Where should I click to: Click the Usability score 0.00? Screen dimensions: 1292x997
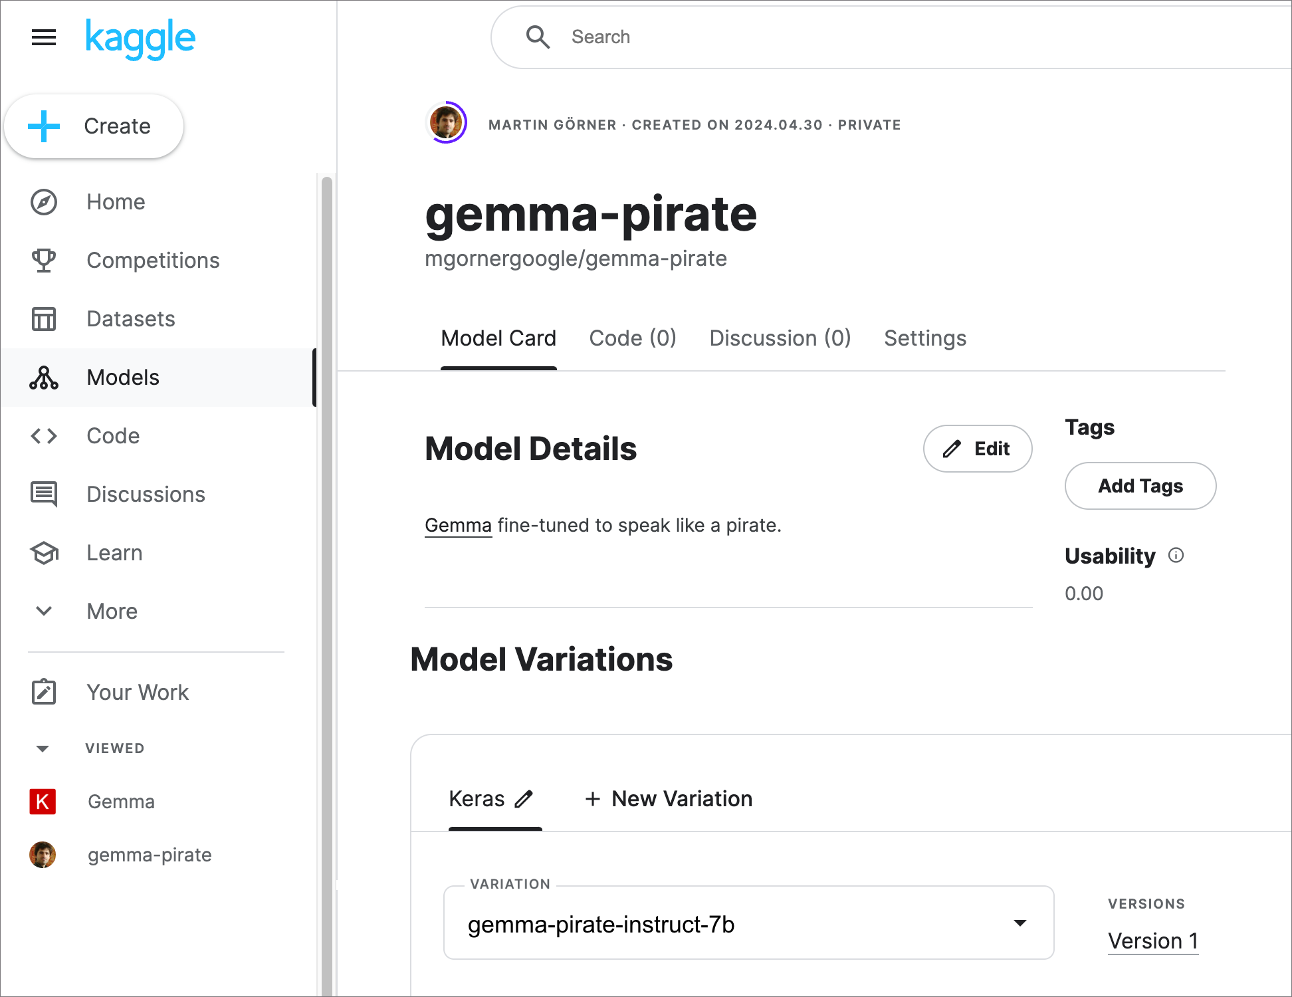pos(1084,594)
